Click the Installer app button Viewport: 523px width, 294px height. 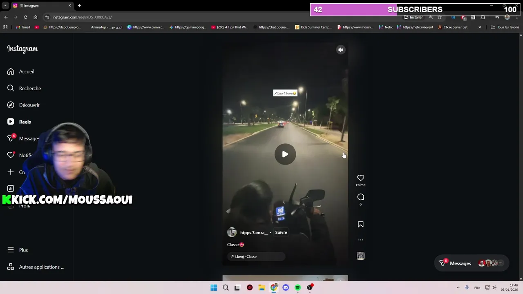pyautogui.click(x=413, y=17)
